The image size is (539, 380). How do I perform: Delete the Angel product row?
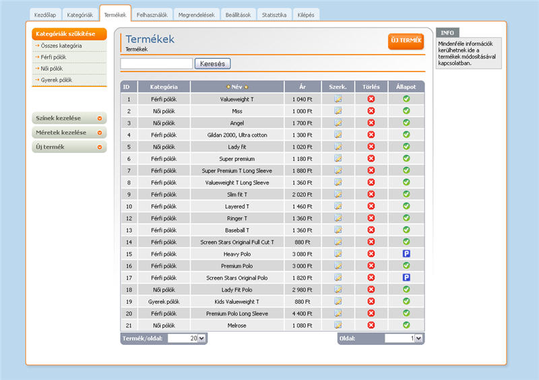pos(371,123)
